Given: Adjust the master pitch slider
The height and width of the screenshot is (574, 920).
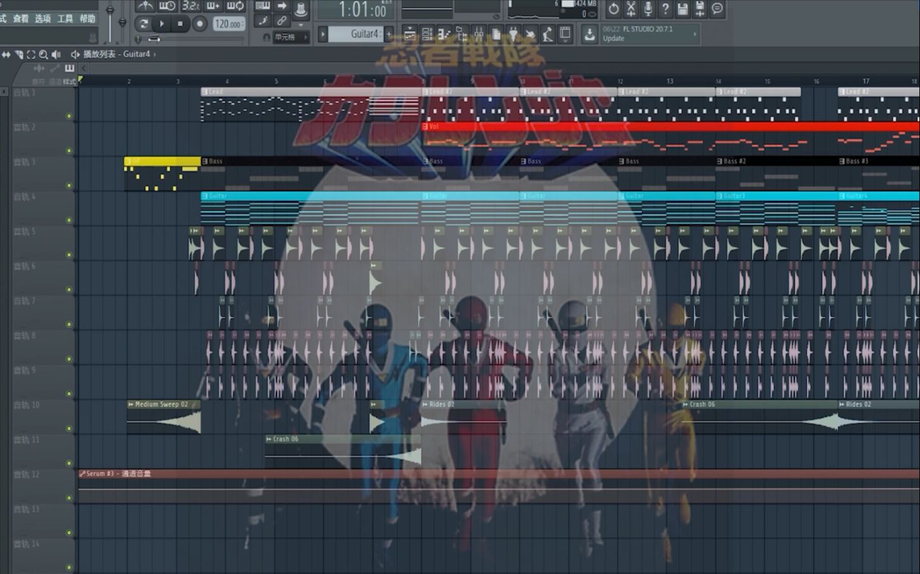Looking at the screenshot, I should (122, 22).
